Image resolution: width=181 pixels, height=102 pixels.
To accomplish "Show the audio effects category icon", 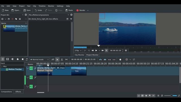I will tap(12, 59).
